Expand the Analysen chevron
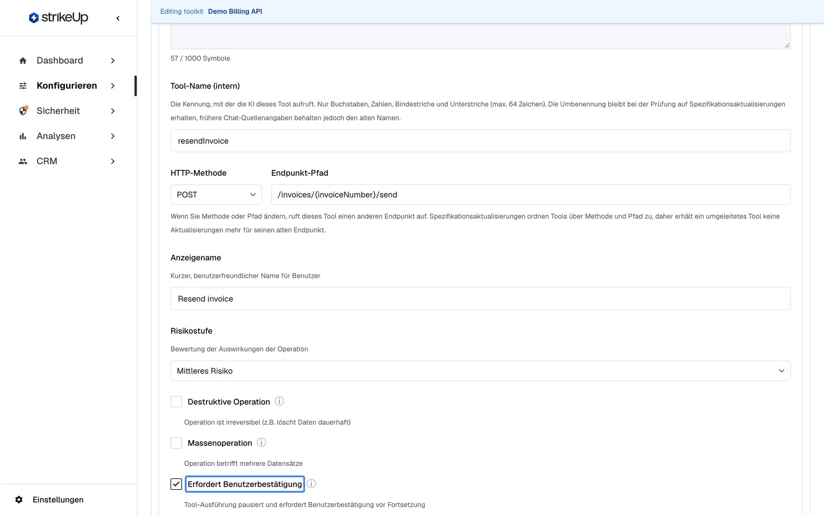824x515 pixels. 113,136
